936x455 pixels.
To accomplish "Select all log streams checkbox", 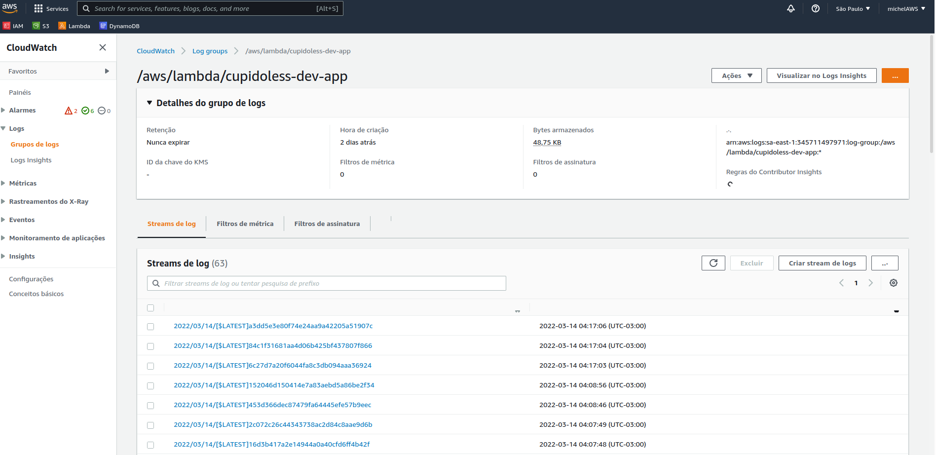I will (150, 307).
